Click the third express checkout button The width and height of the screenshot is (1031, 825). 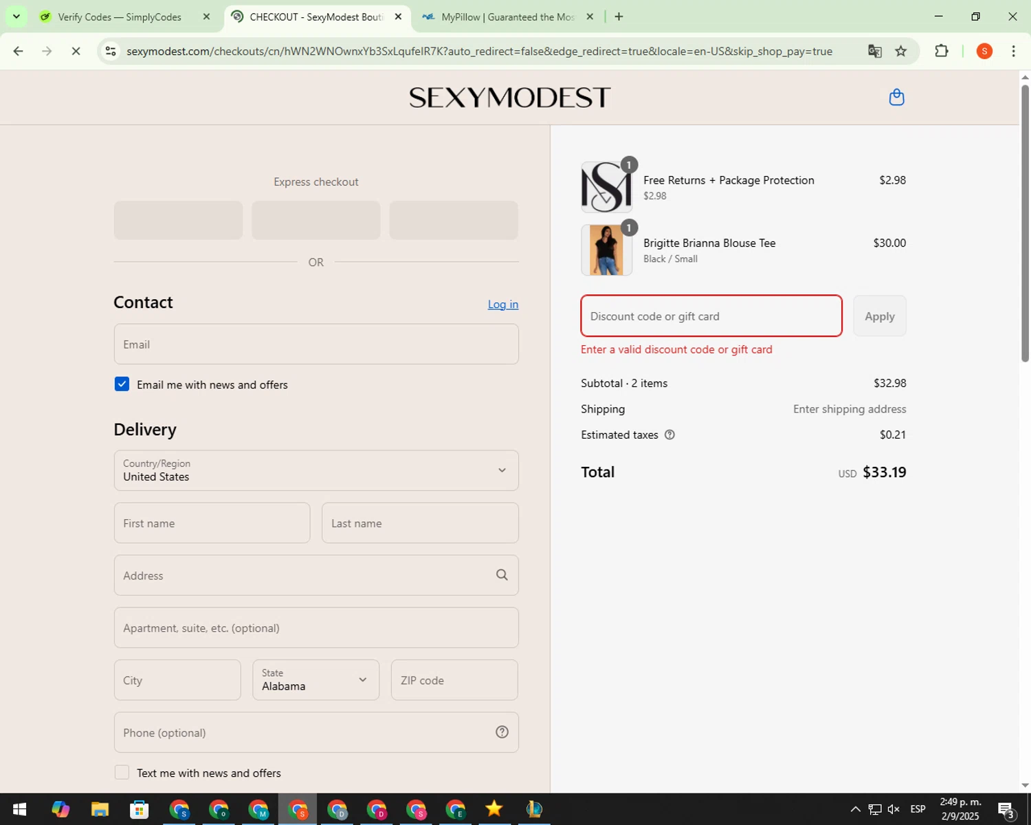[x=454, y=220]
